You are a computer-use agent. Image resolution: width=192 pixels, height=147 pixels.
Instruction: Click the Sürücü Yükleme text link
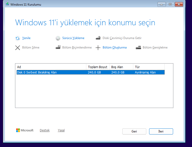(73, 38)
